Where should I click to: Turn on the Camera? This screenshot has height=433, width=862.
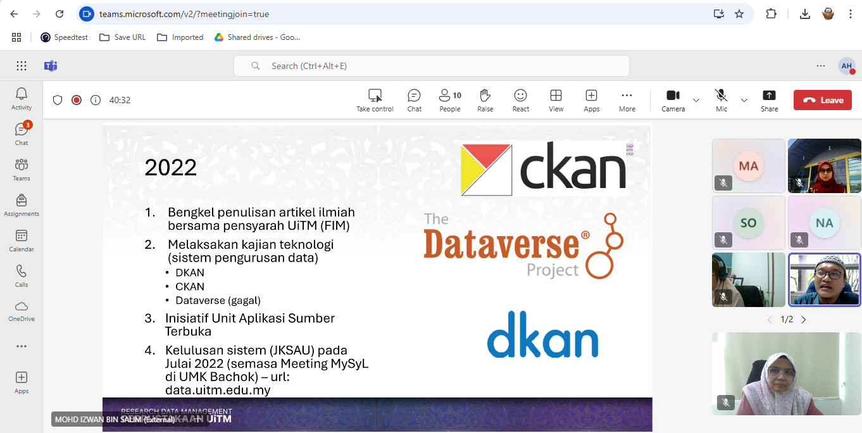tap(673, 100)
